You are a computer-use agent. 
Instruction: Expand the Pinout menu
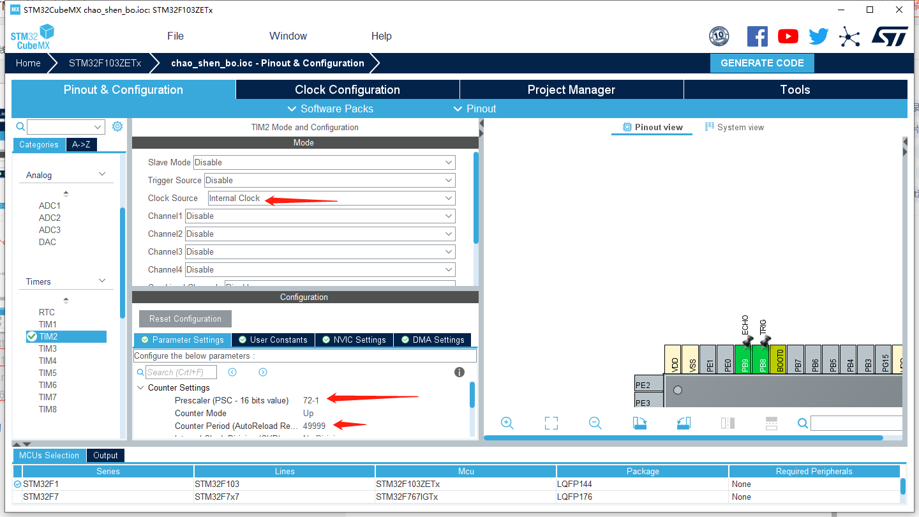[475, 109]
